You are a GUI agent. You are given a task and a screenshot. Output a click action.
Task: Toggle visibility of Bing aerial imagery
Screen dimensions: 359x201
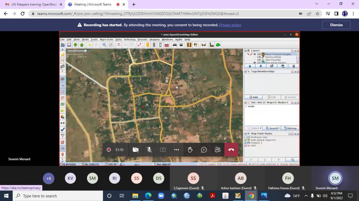[x=255, y=63]
